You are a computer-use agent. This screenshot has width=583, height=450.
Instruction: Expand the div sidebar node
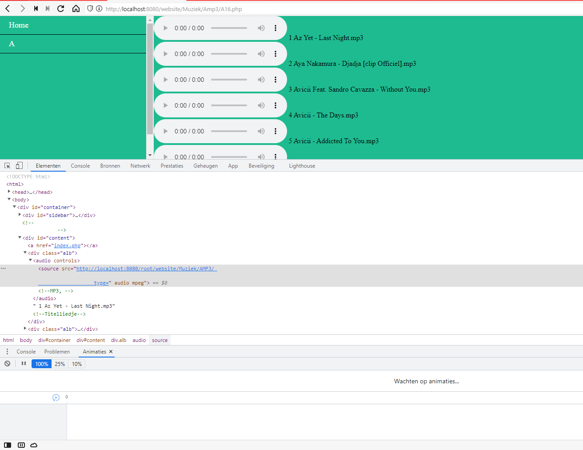click(20, 215)
